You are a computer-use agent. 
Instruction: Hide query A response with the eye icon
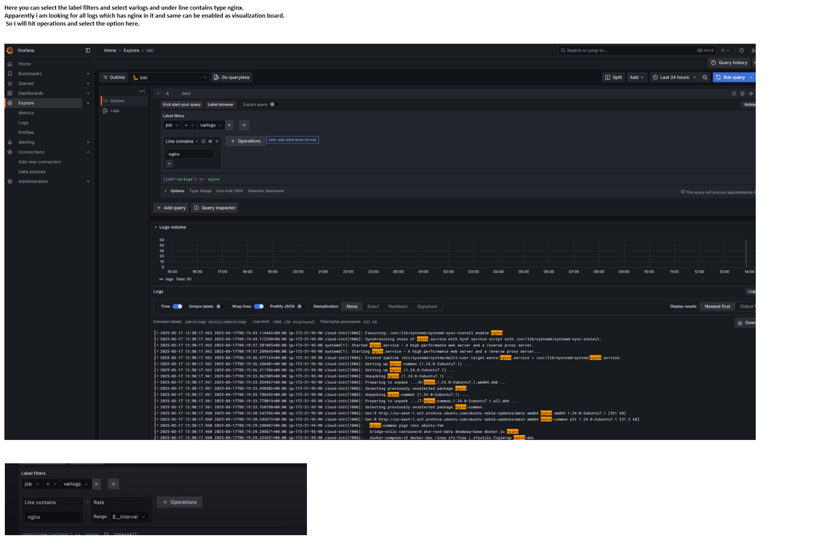[751, 93]
